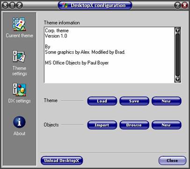
Task: Click the leftmost round title bar button
Action: coord(5,6)
